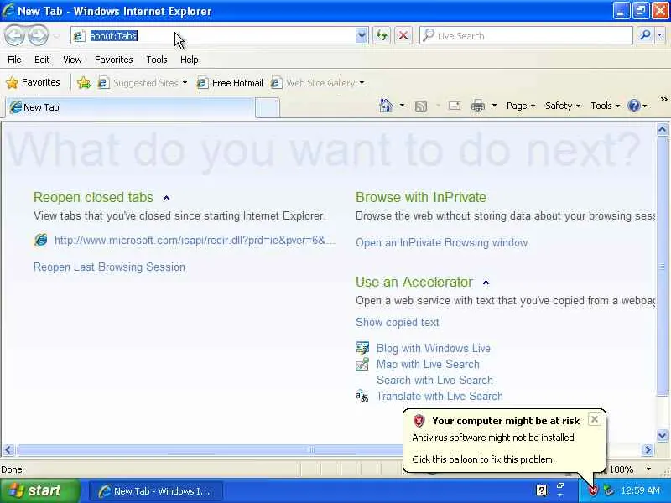
Task: Run search with the magnifier button
Action: (x=645, y=36)
